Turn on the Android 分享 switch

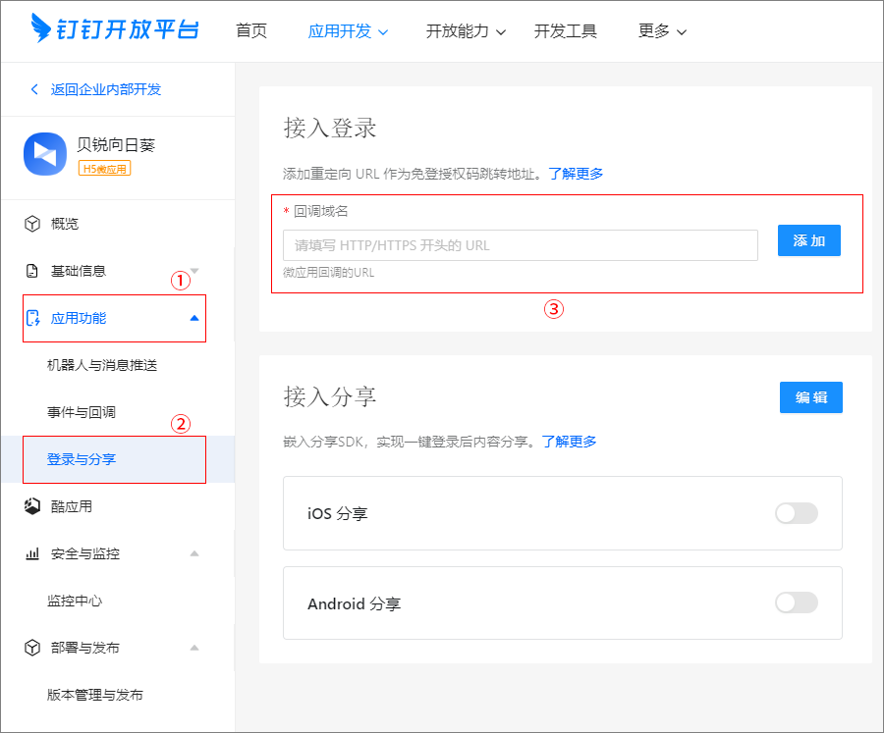tap(796, 602)
